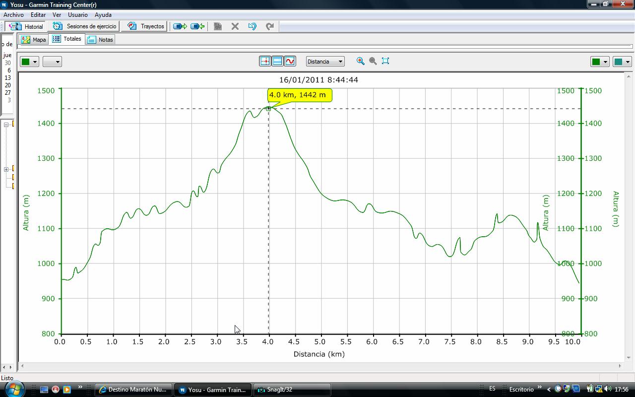Open the Distancia axis dropdown
The height and width of the screenshot is (397, 635).
(325, 62)
